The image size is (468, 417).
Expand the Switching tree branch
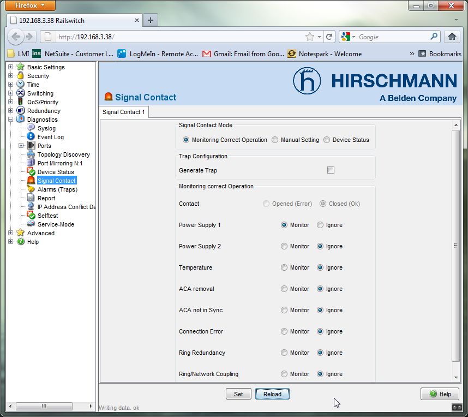[11, 93]
